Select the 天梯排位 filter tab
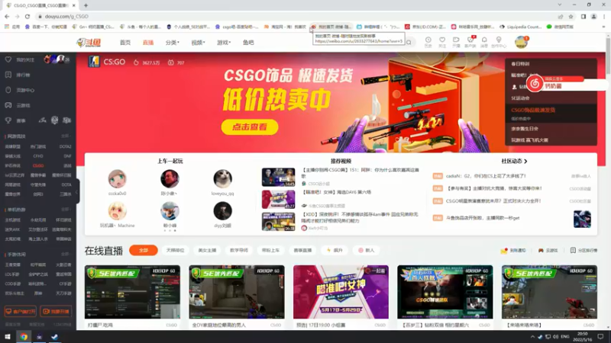Image resolution: width=611 pixels, height=343 pixels. pos(175,251)
